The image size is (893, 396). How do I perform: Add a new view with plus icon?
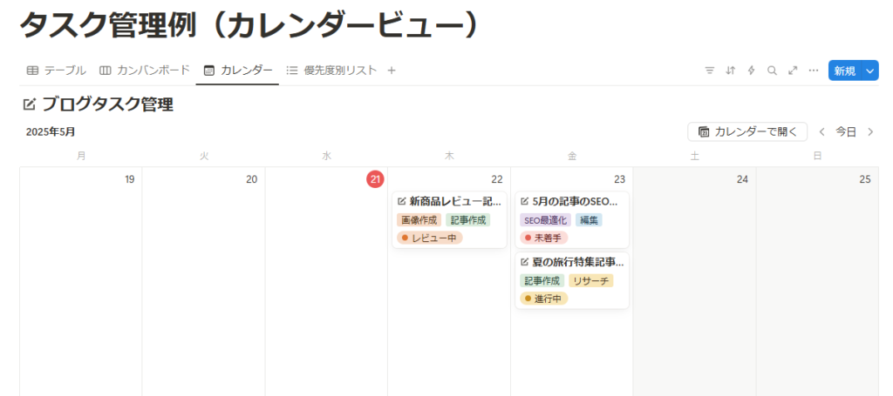click(392, 70)
